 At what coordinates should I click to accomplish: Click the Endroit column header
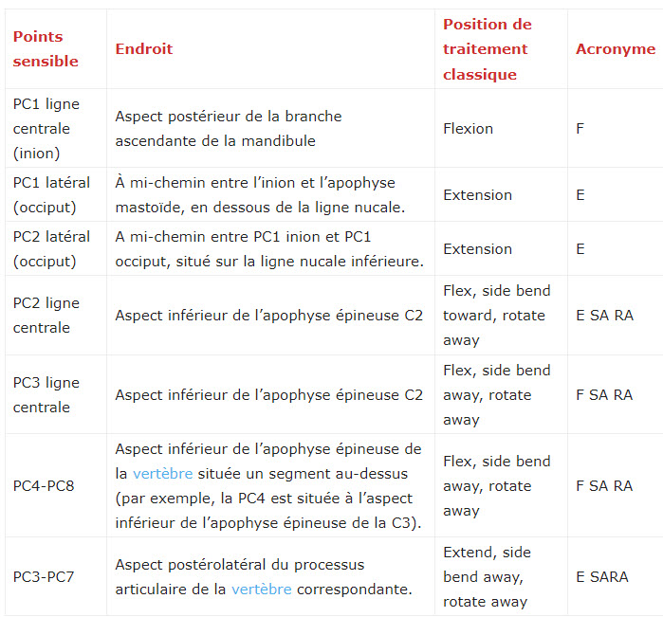[144, 49]
